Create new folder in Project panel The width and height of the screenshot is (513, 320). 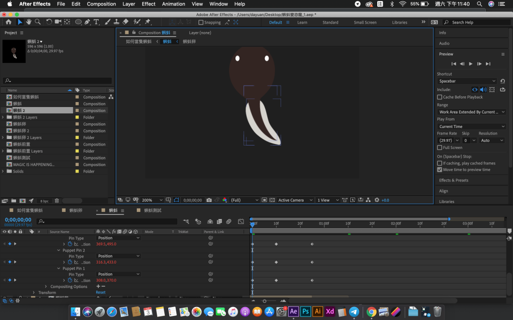pos(14,201)
